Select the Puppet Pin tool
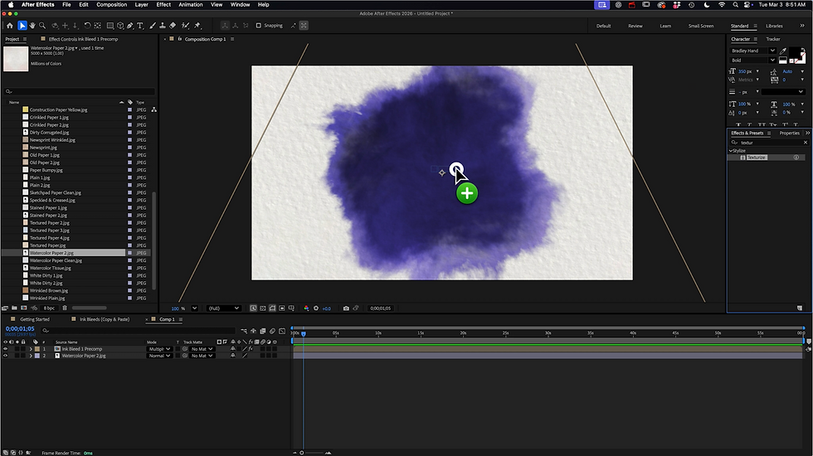 tap(197, 26)
